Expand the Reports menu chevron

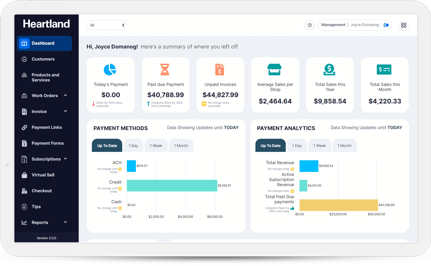[x=65, y=222]
